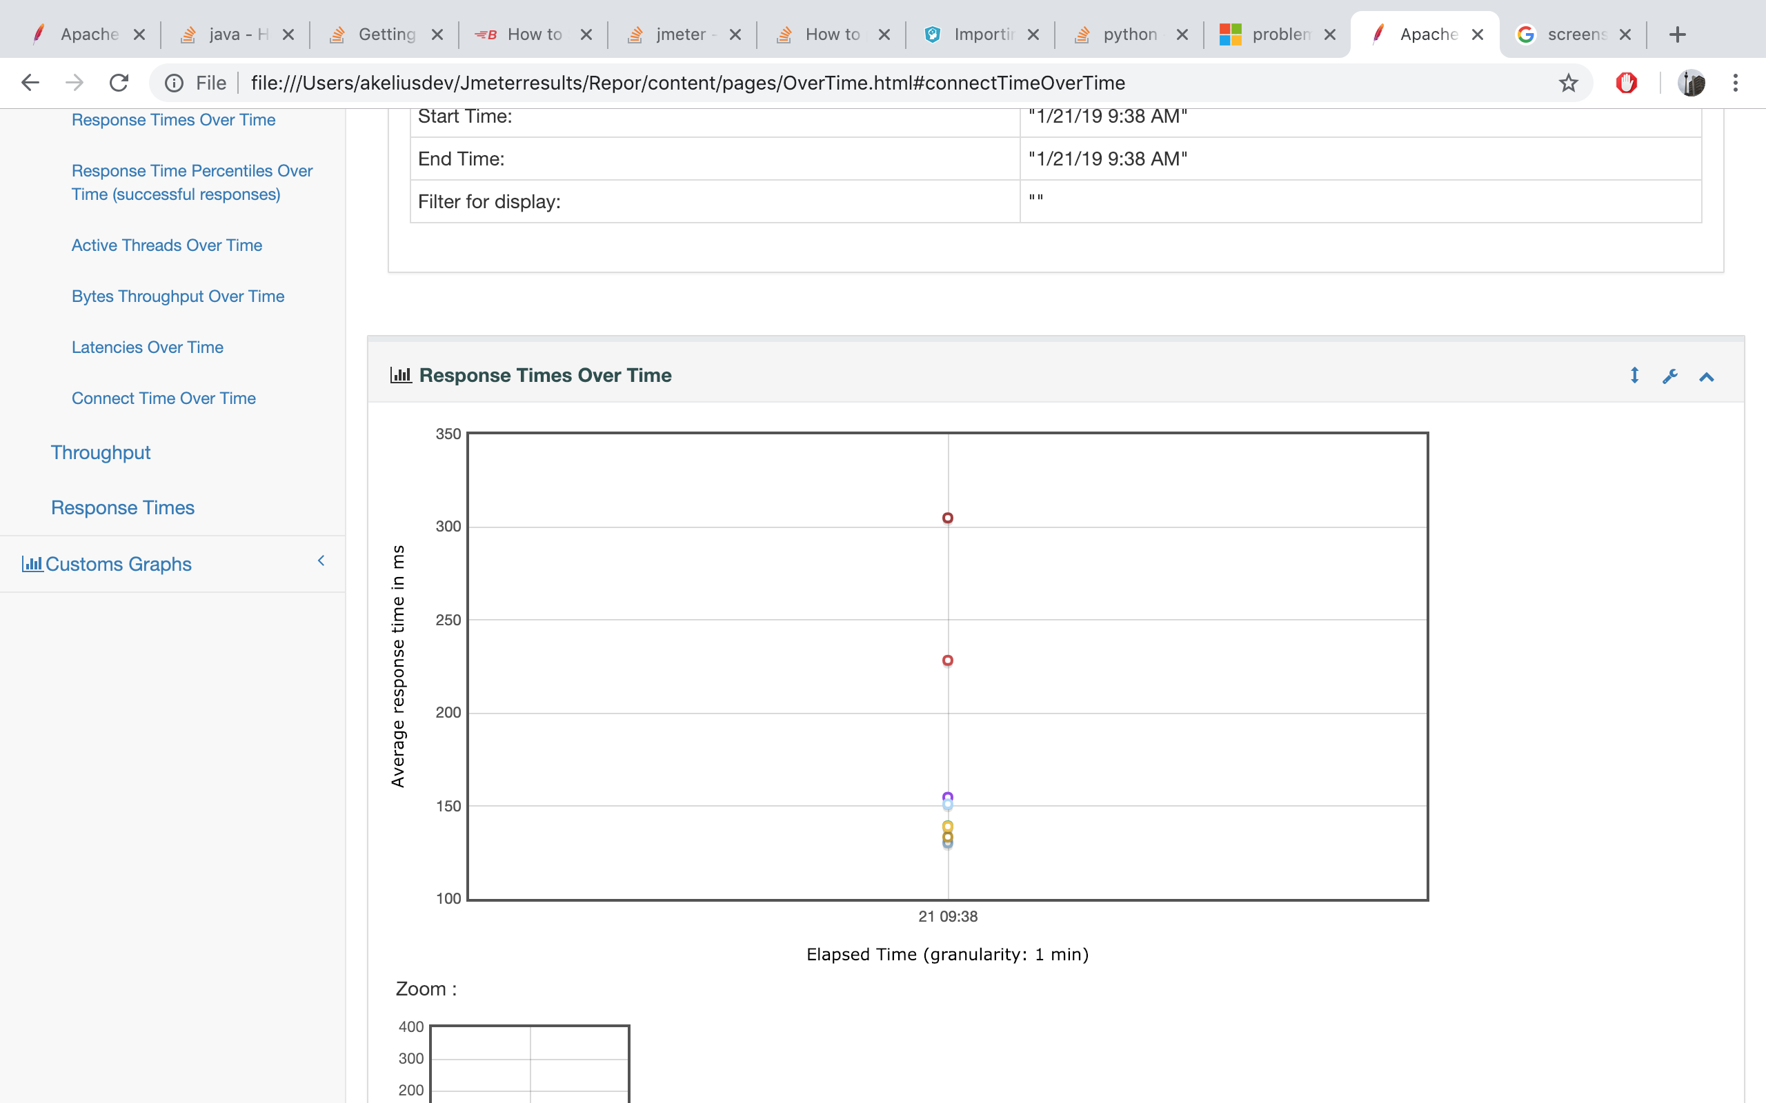Reload the current page

click(x=119, y=83)
